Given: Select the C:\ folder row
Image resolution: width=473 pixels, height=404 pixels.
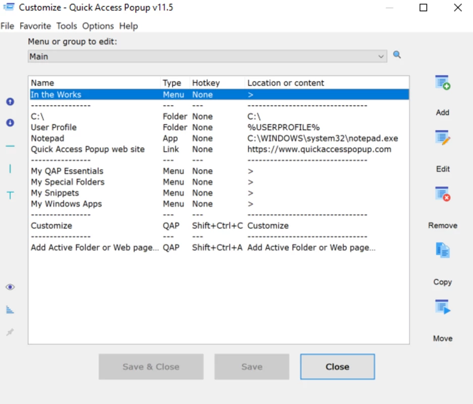Looking at the screenshot, I should pyautogui.click(x=219, y=117).
